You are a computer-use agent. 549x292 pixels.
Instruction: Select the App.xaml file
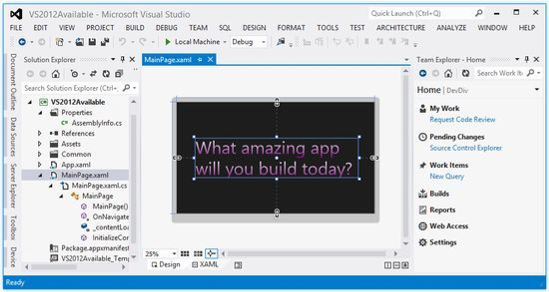[76, 165]
